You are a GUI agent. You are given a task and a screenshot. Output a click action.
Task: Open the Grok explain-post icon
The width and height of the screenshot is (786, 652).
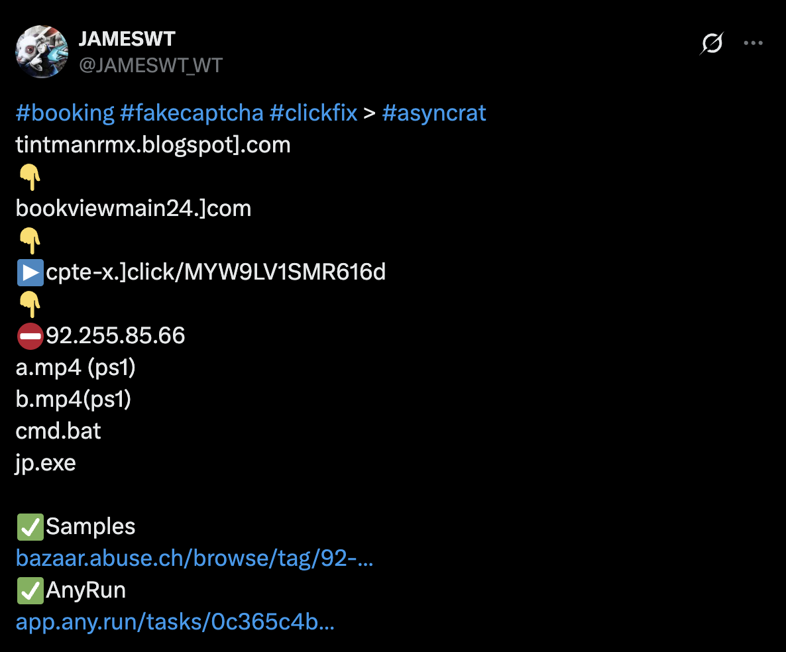711,44
